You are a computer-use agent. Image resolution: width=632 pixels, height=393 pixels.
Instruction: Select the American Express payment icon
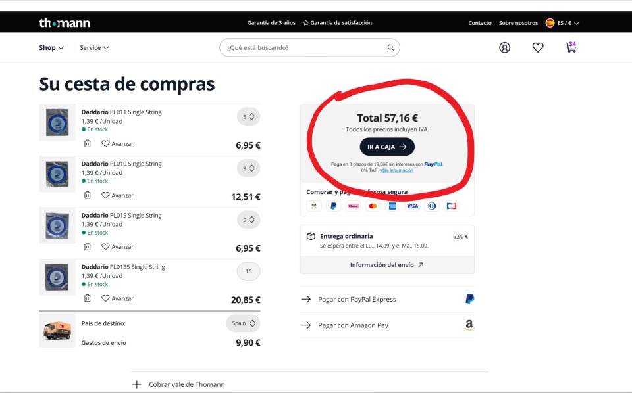392,206
